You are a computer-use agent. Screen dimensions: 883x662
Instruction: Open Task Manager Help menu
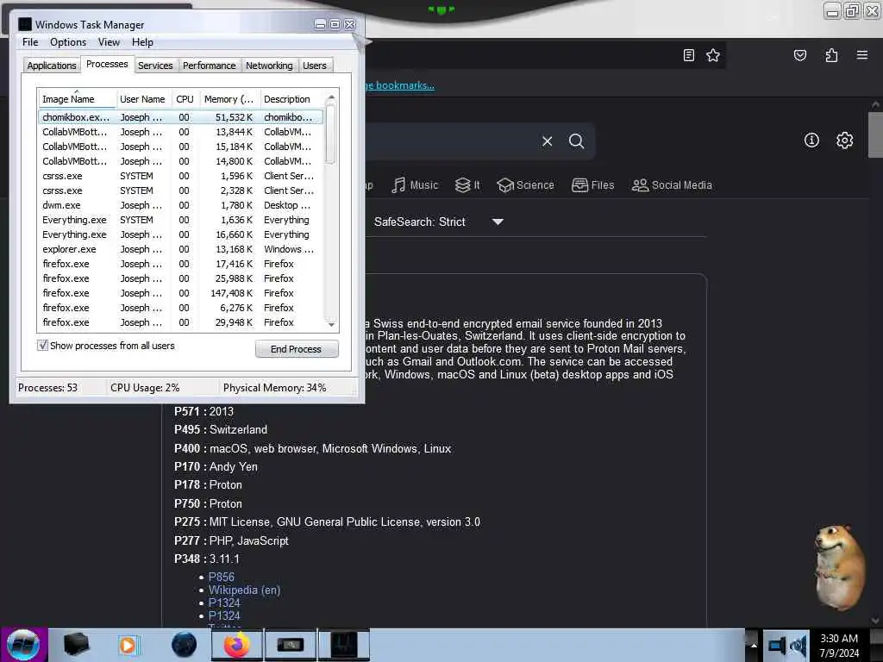pos(142,42)
